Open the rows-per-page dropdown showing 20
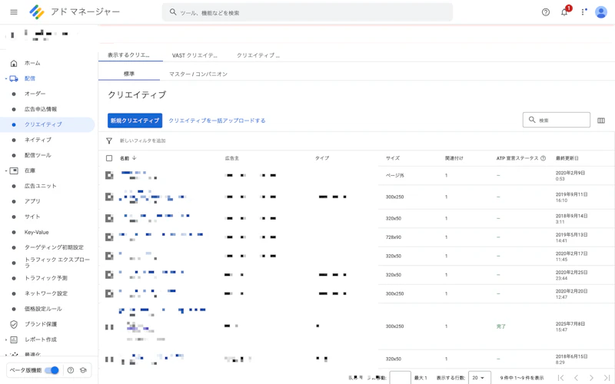Image resolution: width=615 pixels, height=384 pixels. (x=479, y=378)
